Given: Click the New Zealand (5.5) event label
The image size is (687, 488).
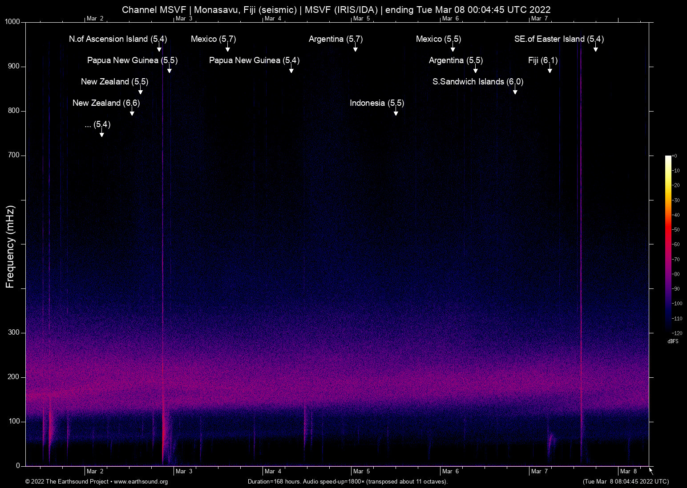Looking at the screenshot, I should click(x=114, y=82).
